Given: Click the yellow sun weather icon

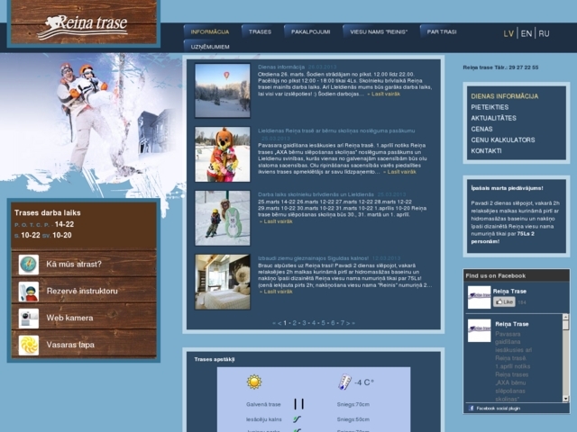Looking at the screenshot, I should [254, 382].
